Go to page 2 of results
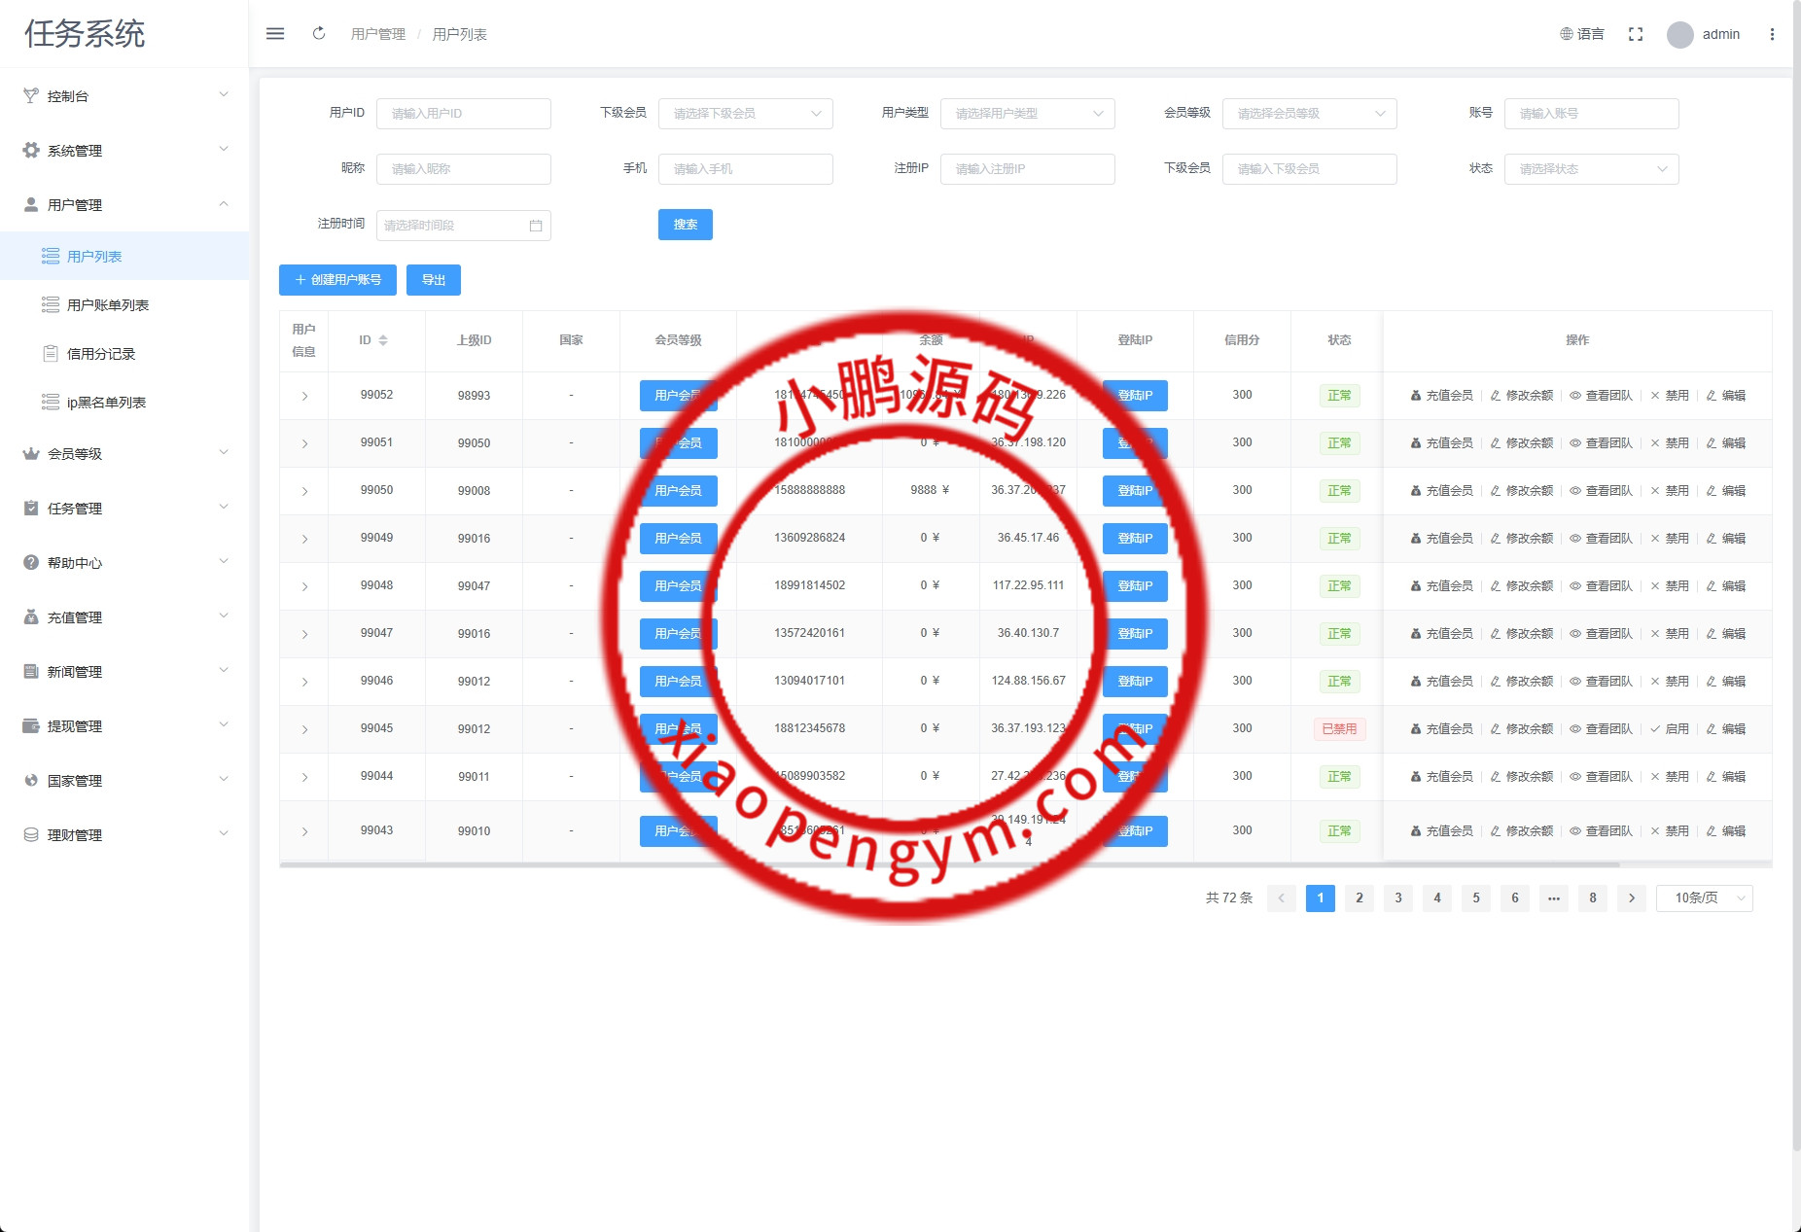This screenshot has width=1801, height=1232. tap(1360, 898)
